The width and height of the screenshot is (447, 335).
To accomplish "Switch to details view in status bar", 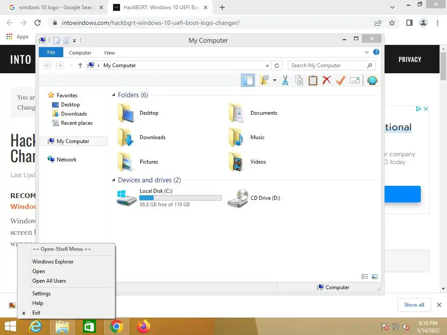I will pyautogui.click(x=364, y=276).
